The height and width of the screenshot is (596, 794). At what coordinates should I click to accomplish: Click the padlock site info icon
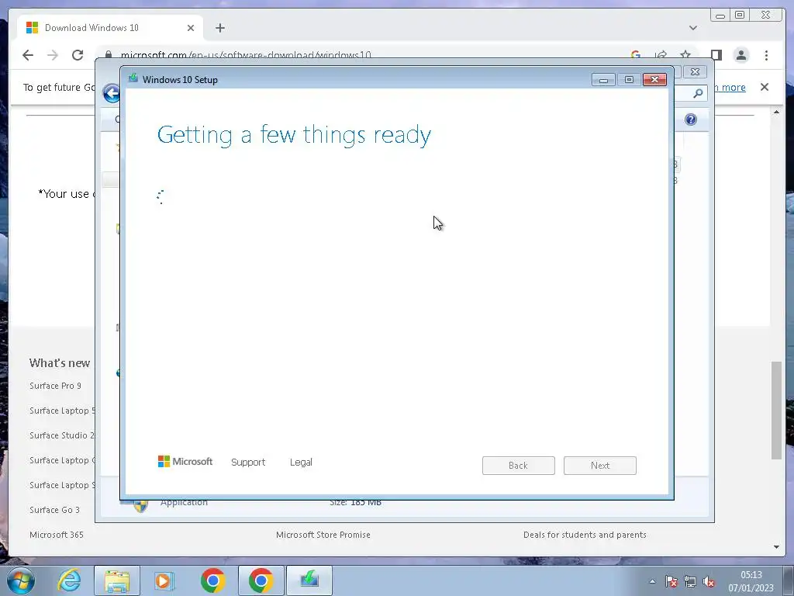(109, 55)
